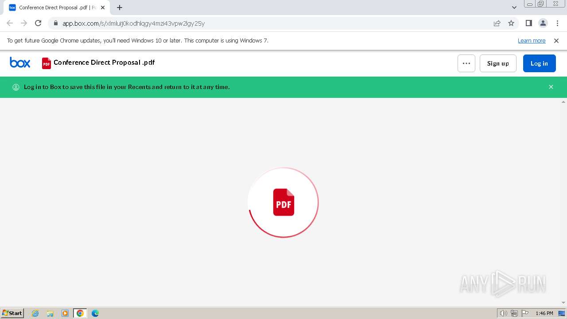Click the PDF file icon beside the title
The image size is (567, 319).
[x=47, y=63]
